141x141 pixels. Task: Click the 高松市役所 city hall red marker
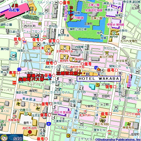30,132
